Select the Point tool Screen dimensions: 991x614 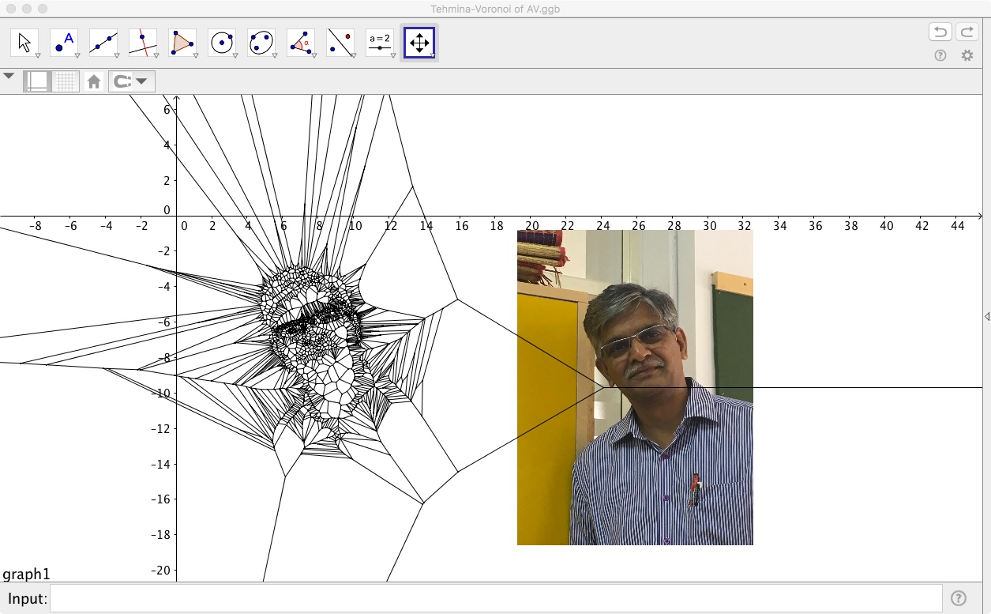[x=64, y=43]
